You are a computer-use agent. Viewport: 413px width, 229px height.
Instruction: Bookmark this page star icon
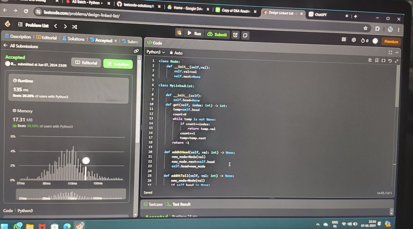(366, 28)
